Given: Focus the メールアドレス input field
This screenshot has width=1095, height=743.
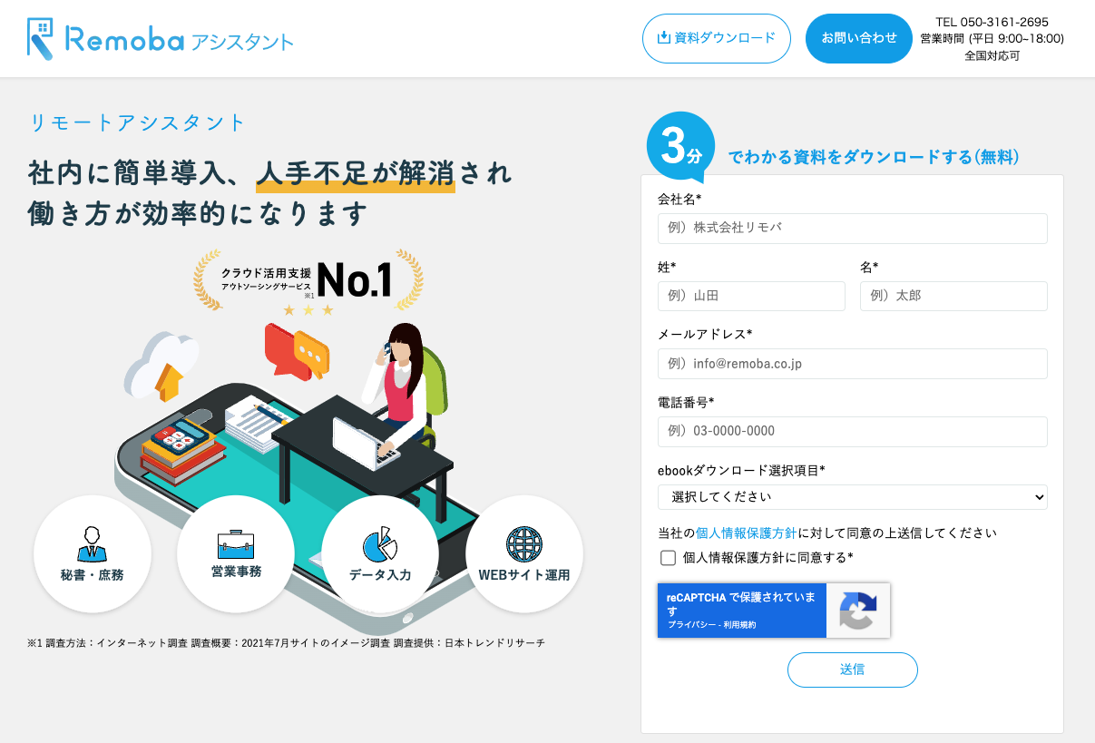Looking at the screenshot, I should click(x=852, y=364).
